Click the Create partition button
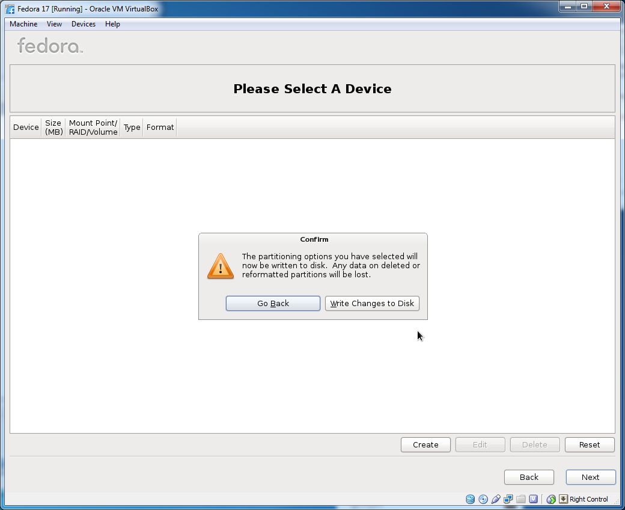The width and height of the screenshot is (625, 510). [425, 444]
